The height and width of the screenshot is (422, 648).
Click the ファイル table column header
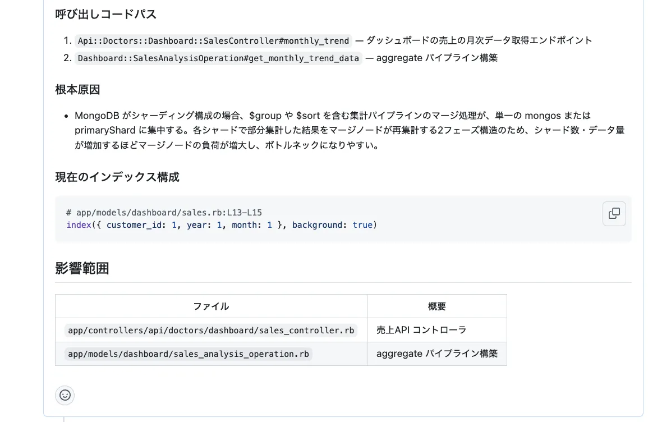pos(211,306)
